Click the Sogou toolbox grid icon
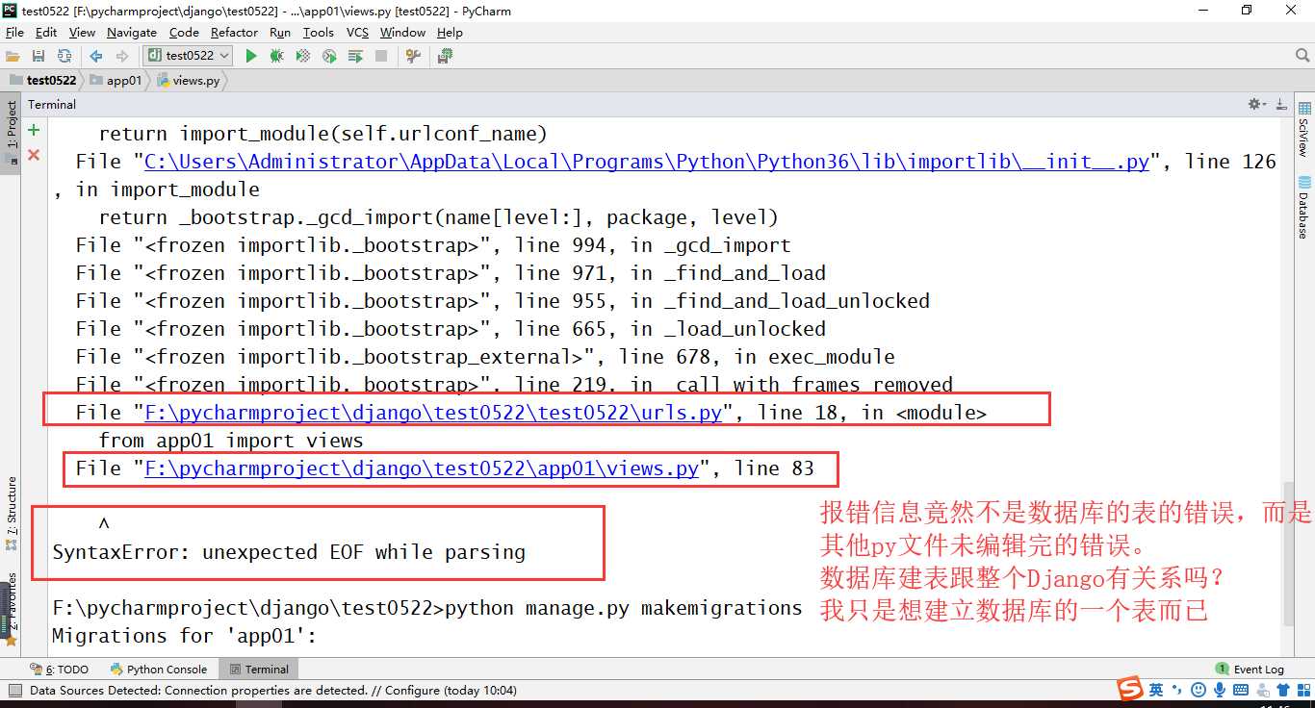 pos(1304,690)
